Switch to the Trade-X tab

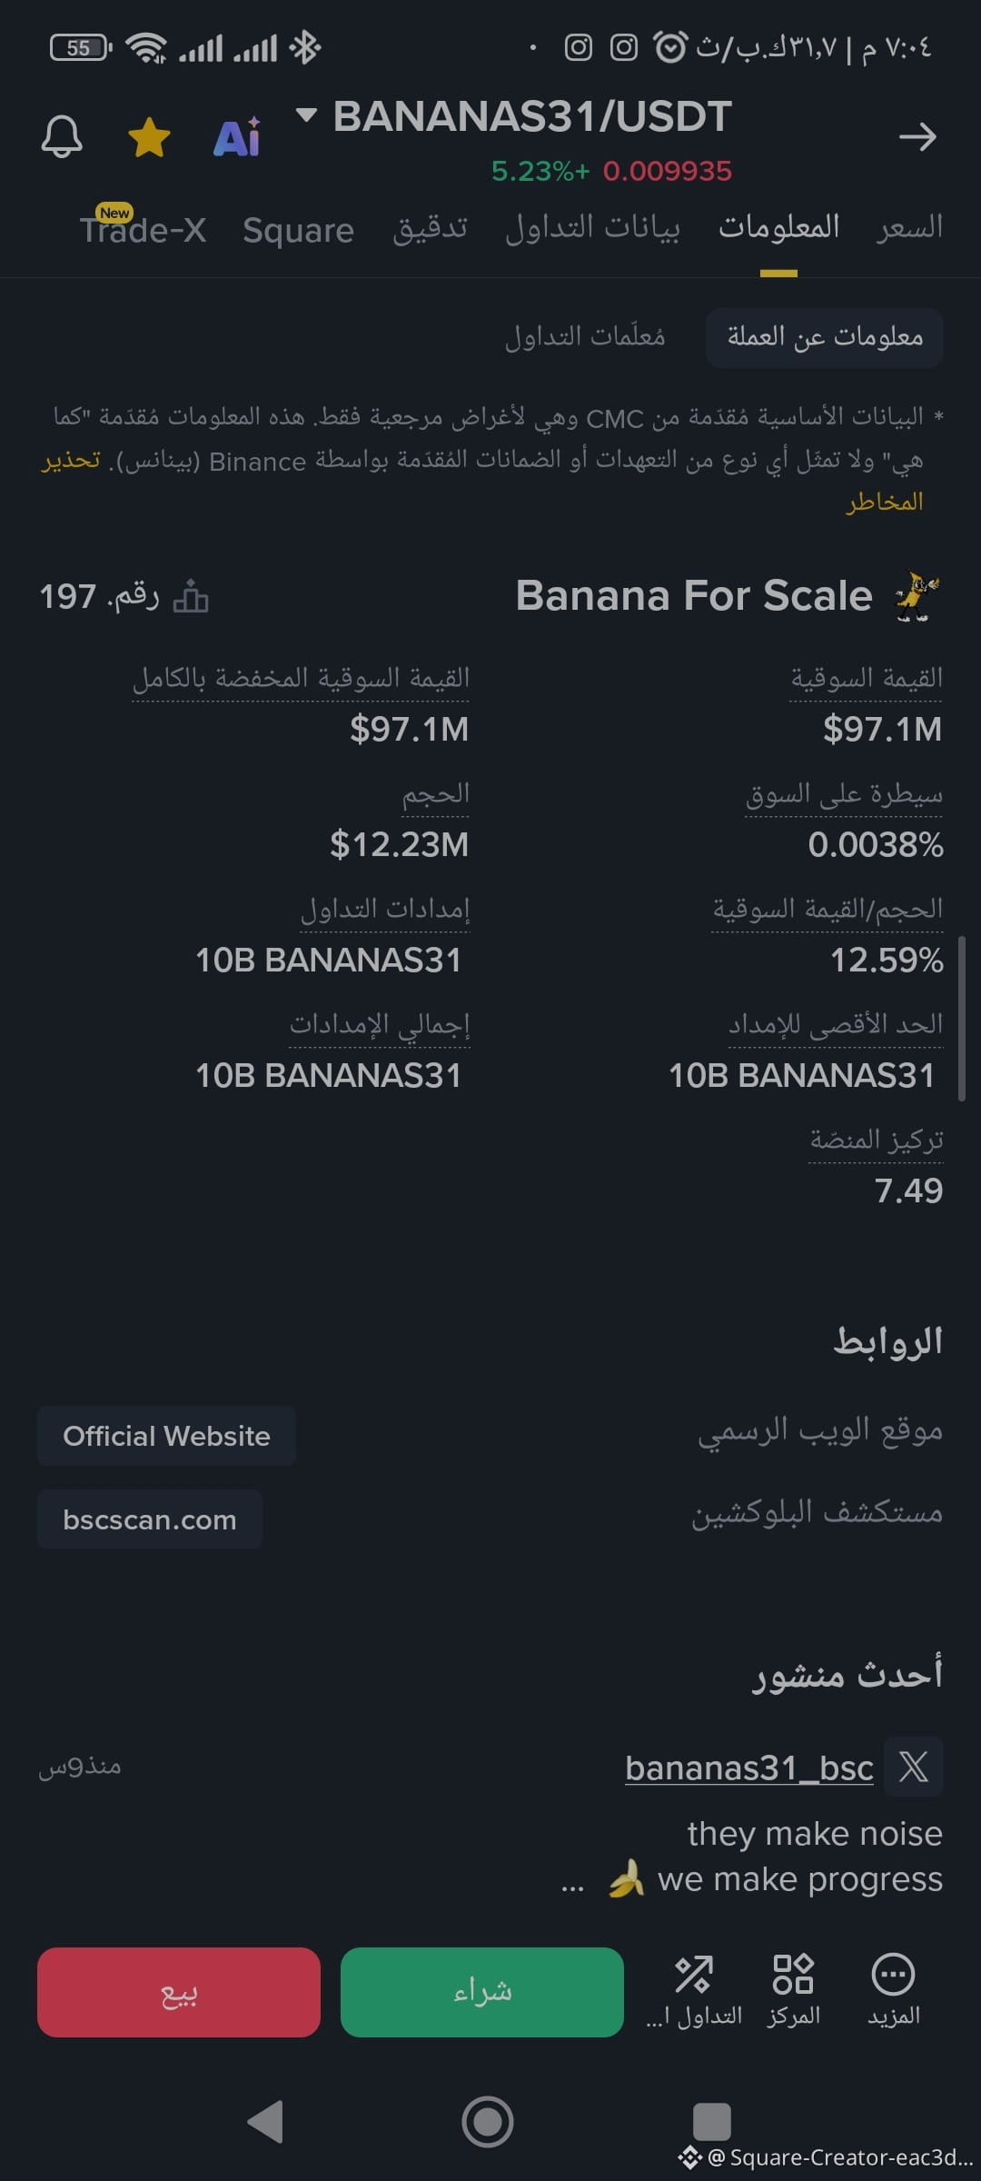point(144,228)
